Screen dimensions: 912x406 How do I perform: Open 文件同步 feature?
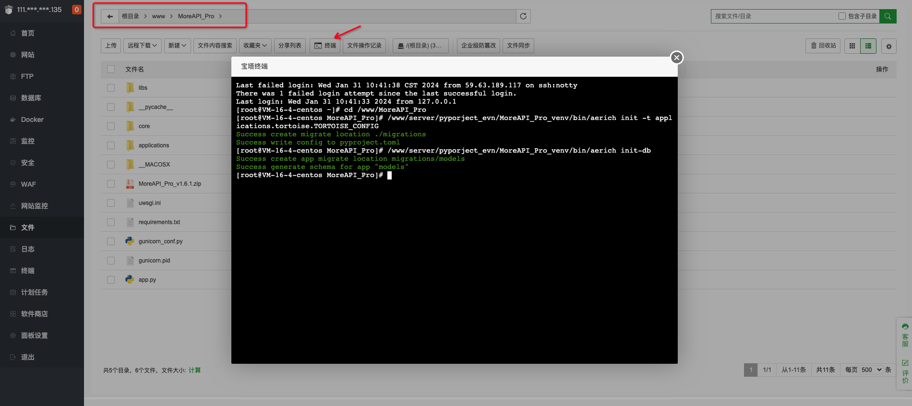(518, 46)
